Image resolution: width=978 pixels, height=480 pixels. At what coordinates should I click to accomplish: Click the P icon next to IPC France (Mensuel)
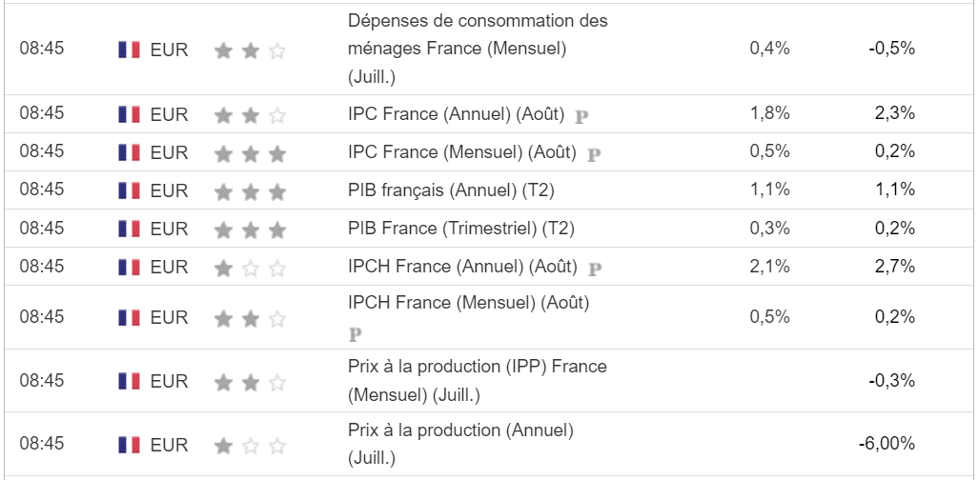tap(593, 154)
